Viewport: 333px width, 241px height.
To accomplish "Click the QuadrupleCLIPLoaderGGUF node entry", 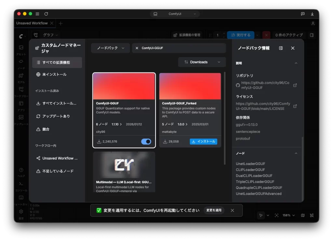I will [259, 188].
